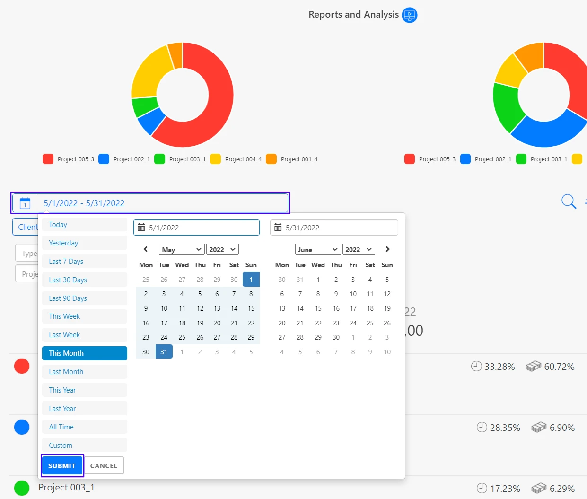Open the June month dropdown
This screenshot has width=587, height=499.
pos(318,250)
